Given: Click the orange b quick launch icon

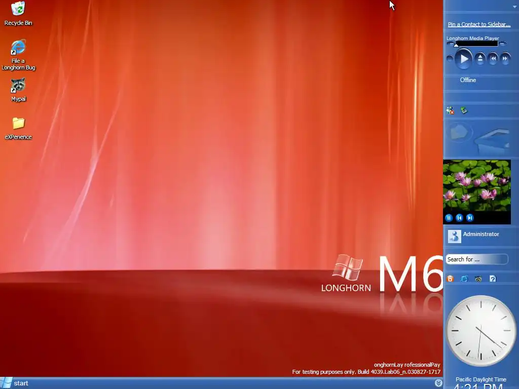Looking at the screenshot, I should pyautogui.click(x=450, y=279).
